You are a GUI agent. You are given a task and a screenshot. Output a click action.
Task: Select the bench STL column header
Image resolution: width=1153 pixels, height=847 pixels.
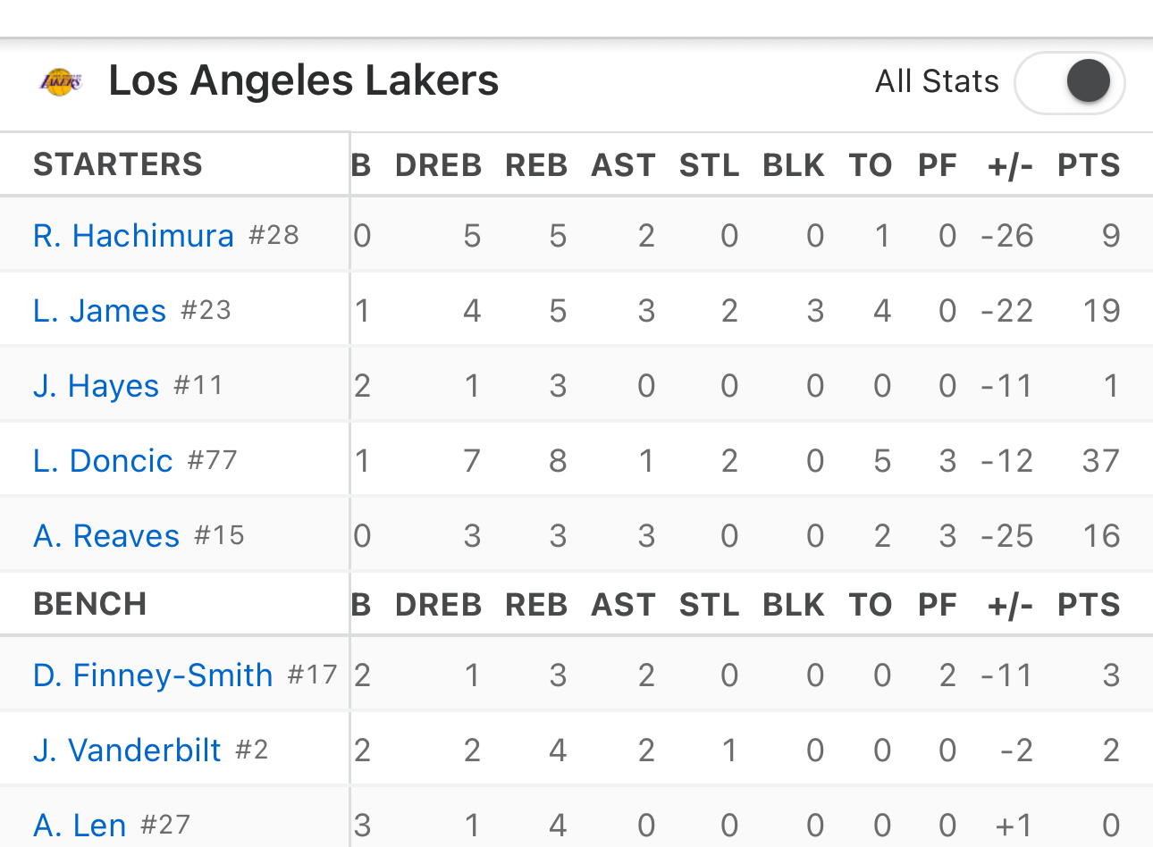(709, 605)
